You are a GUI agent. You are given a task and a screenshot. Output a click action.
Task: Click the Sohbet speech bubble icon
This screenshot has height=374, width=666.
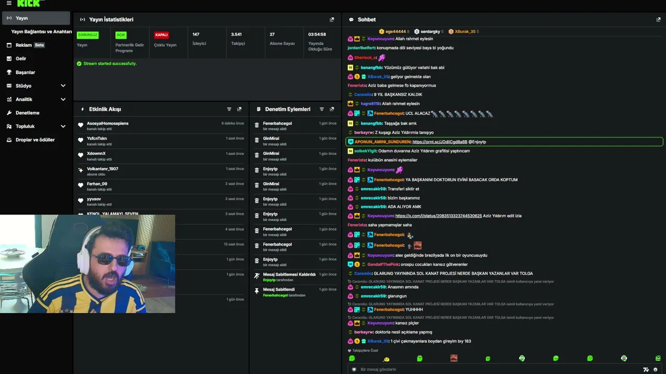pos(351,20)
